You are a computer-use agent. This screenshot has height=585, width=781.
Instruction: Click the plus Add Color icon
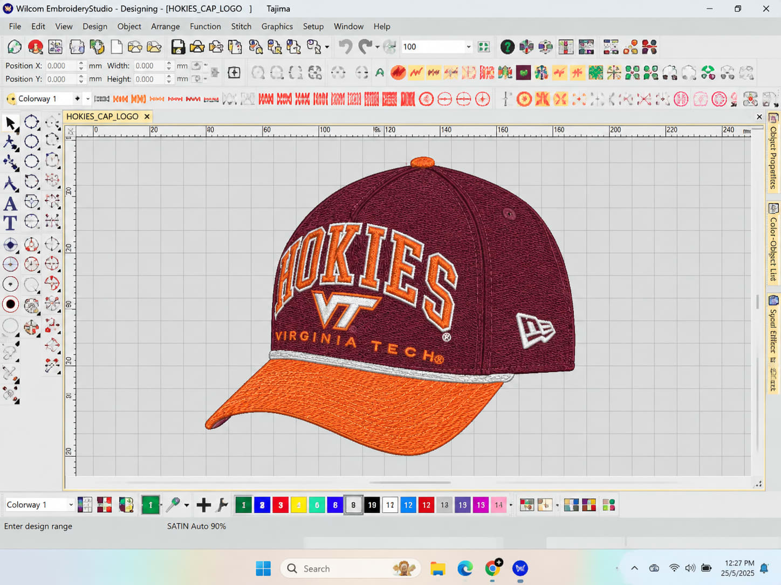coord(203,505)
